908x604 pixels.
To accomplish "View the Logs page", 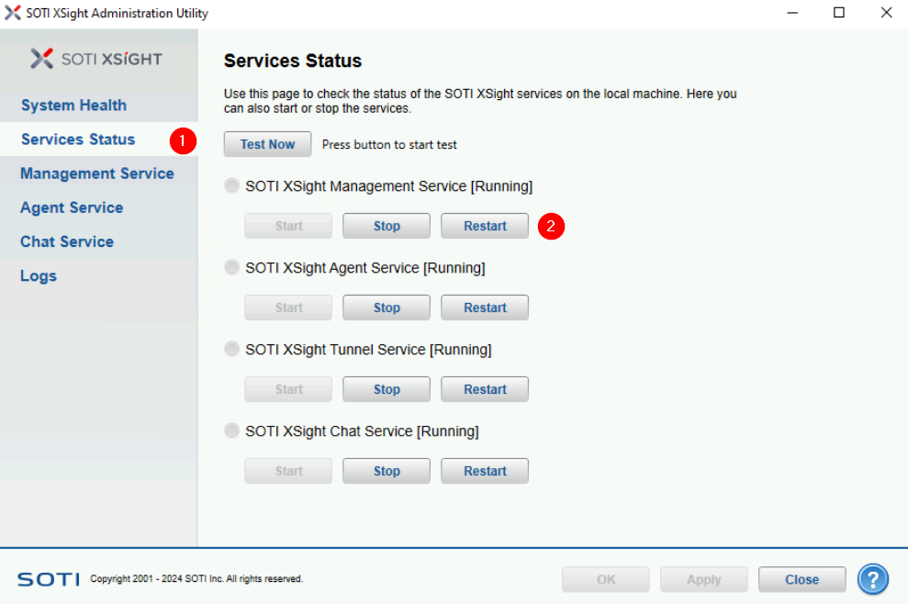I will pos(39,275).
